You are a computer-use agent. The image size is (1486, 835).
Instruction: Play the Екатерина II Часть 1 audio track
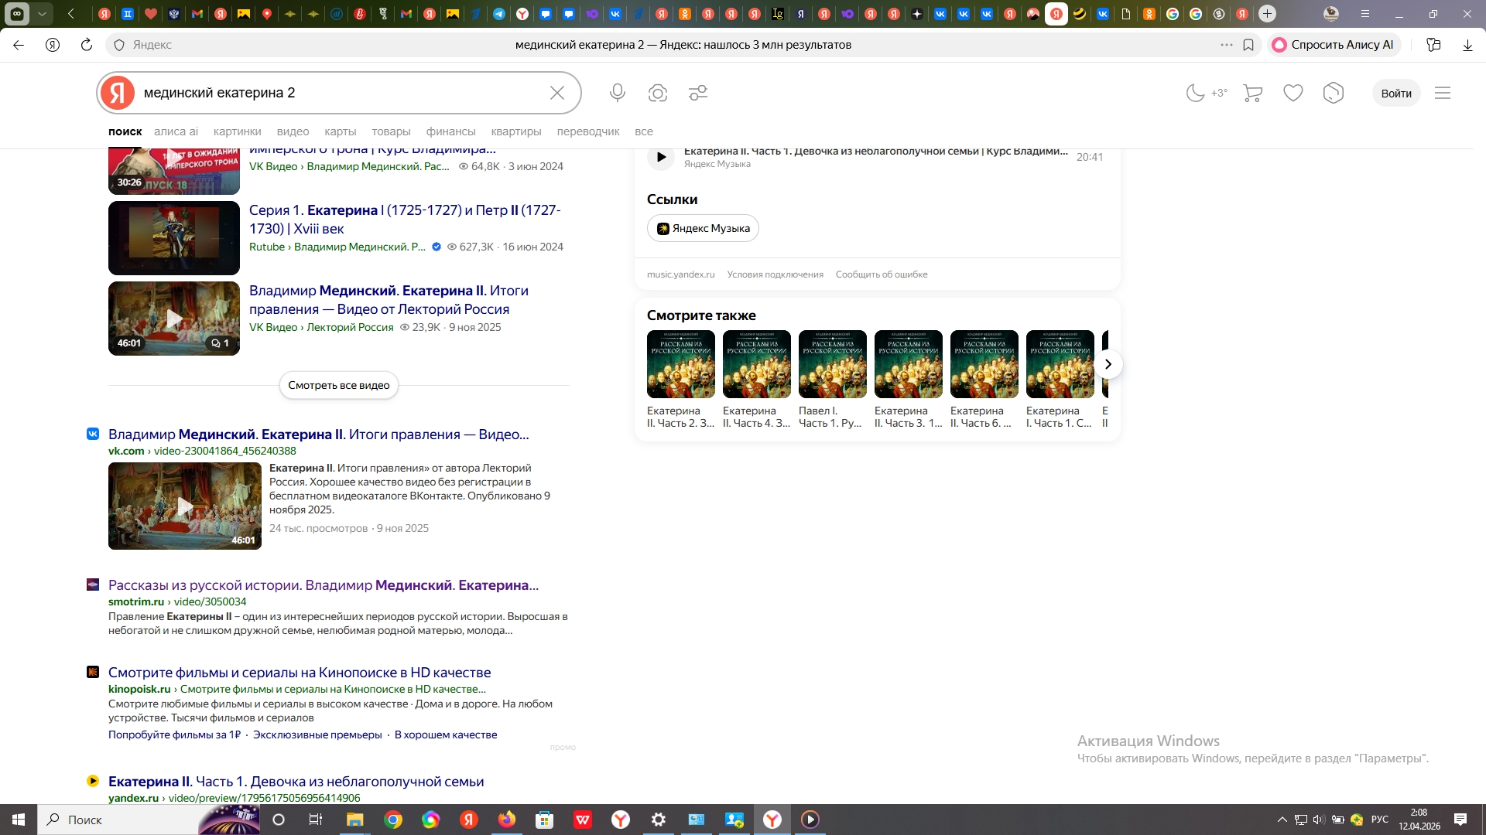point(661,157)
